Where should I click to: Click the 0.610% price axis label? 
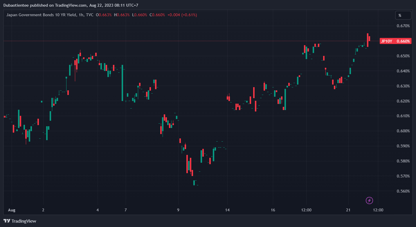[x=403, y=116]
